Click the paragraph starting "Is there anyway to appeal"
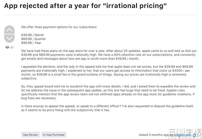202x139 pixels. (107, 108)
